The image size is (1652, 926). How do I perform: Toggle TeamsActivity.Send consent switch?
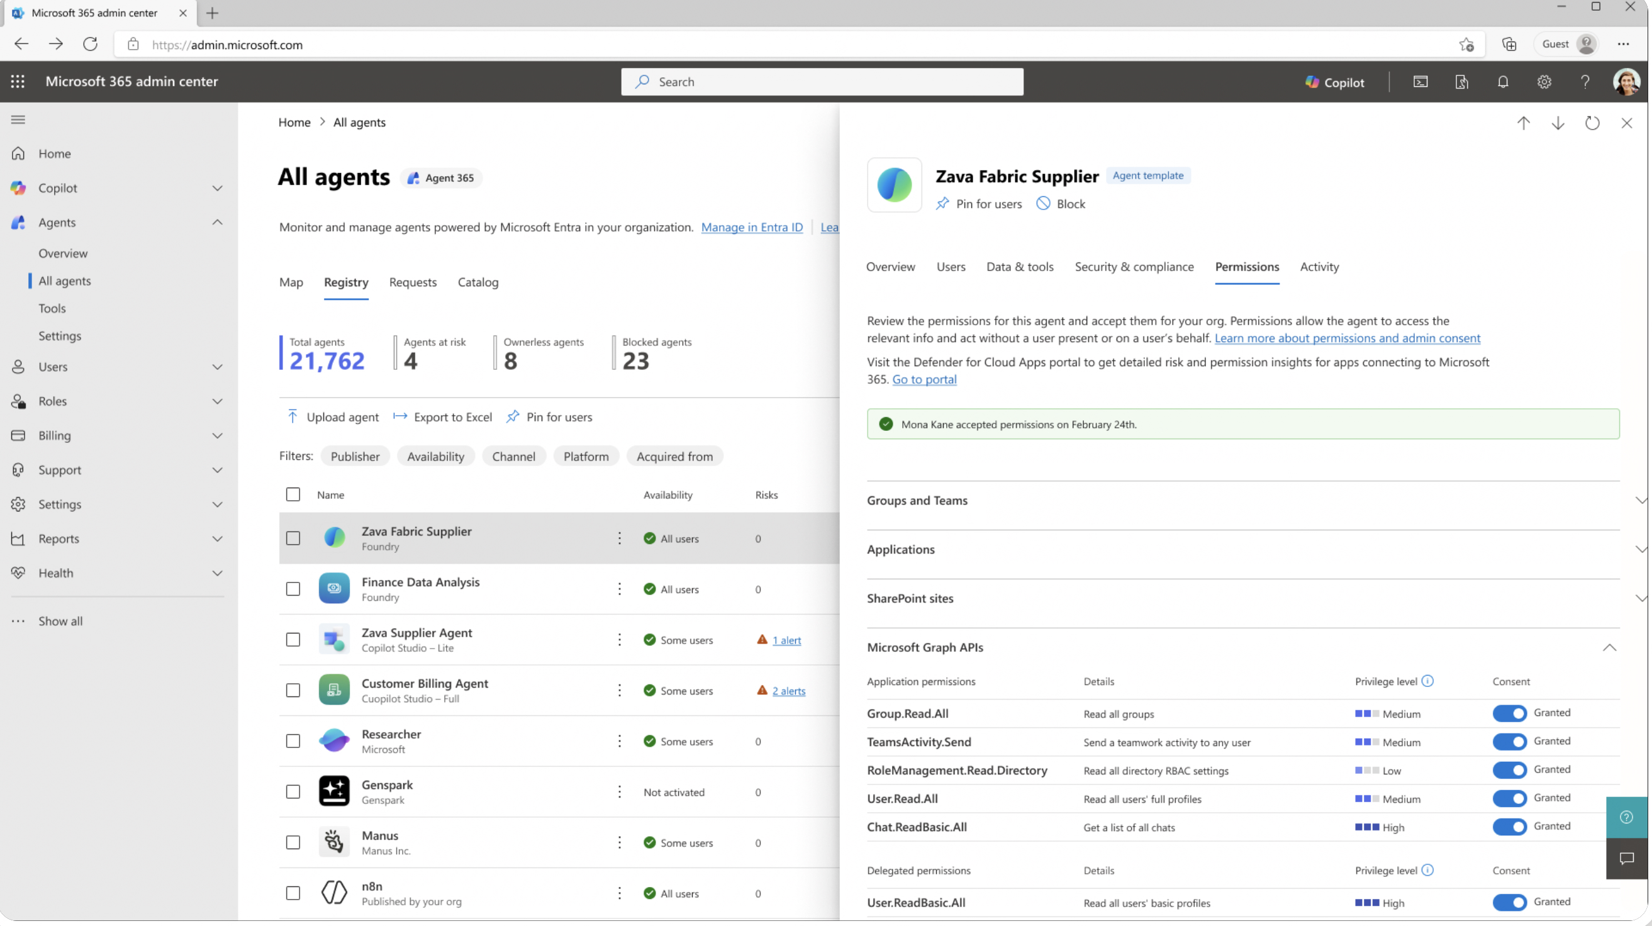coord(1510,741)
